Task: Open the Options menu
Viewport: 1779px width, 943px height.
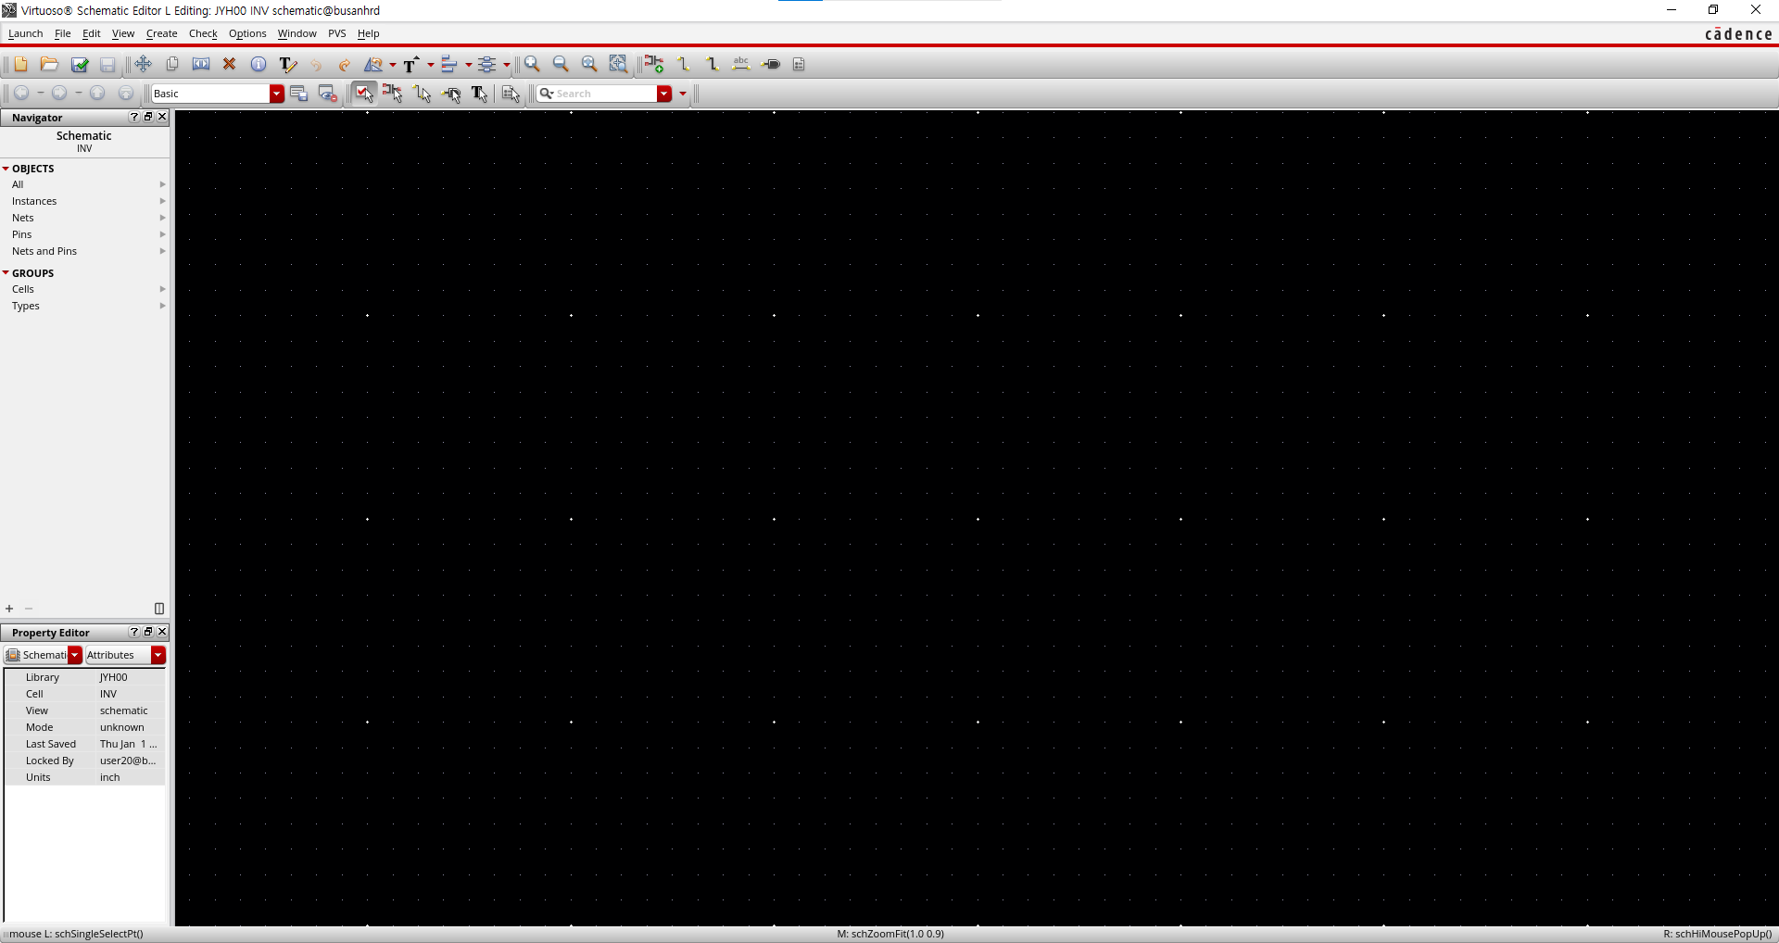Action: 247,33
